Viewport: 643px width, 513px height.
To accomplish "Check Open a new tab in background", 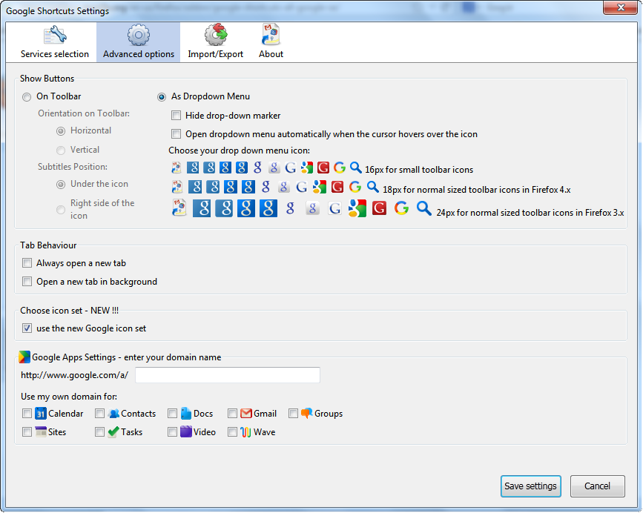I will tap(27, 282).
